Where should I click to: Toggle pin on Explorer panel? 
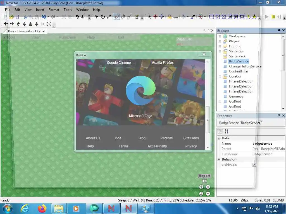tap(279, 30)
